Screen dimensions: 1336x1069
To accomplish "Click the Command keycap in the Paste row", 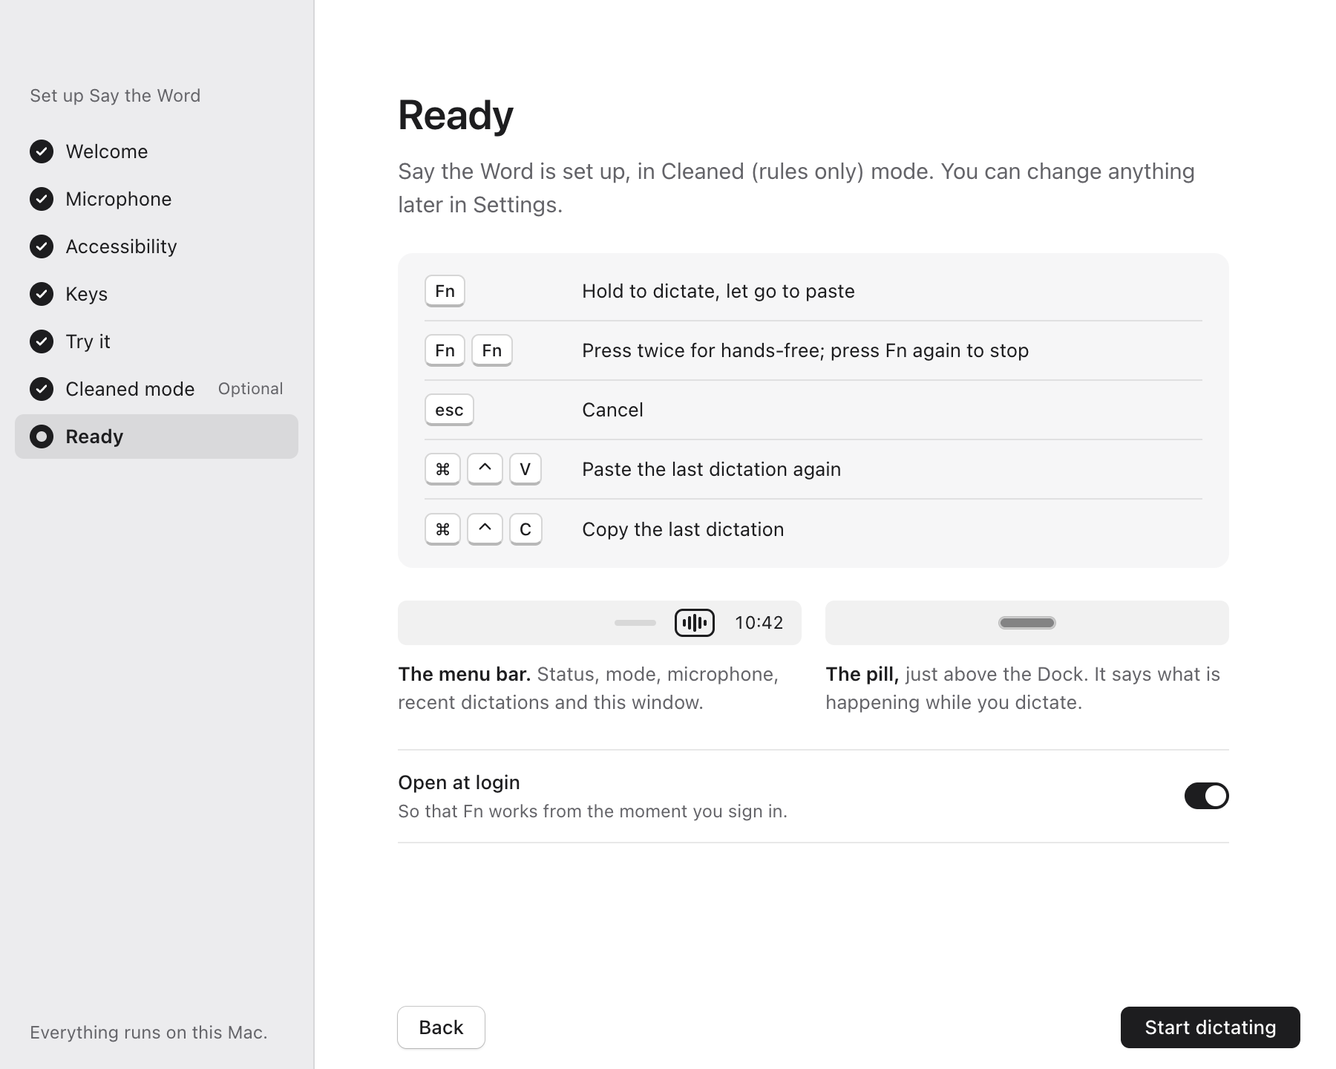I will point(442,469).
